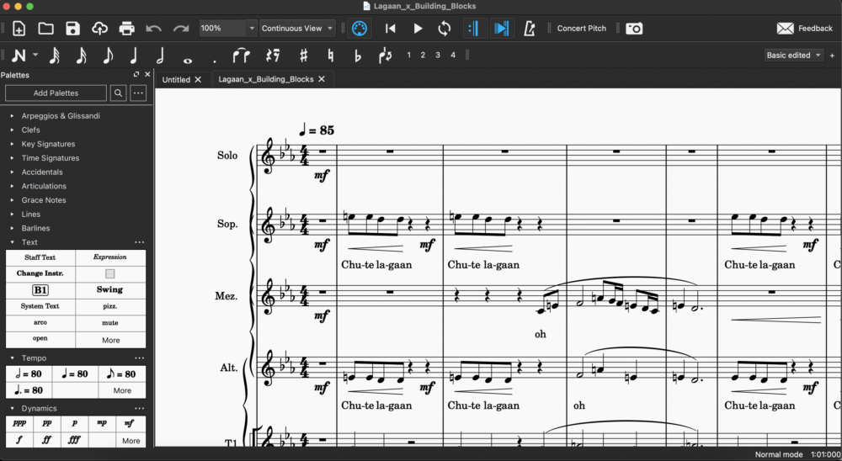The image size is (842, 461).
Task: Open the Basic edited workspace dropdown
Action: coord(794,56)
